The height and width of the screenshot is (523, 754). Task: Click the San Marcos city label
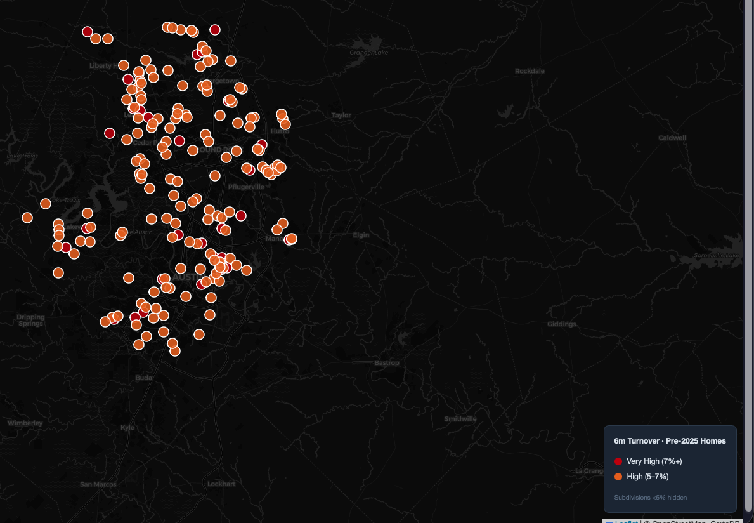98,484
